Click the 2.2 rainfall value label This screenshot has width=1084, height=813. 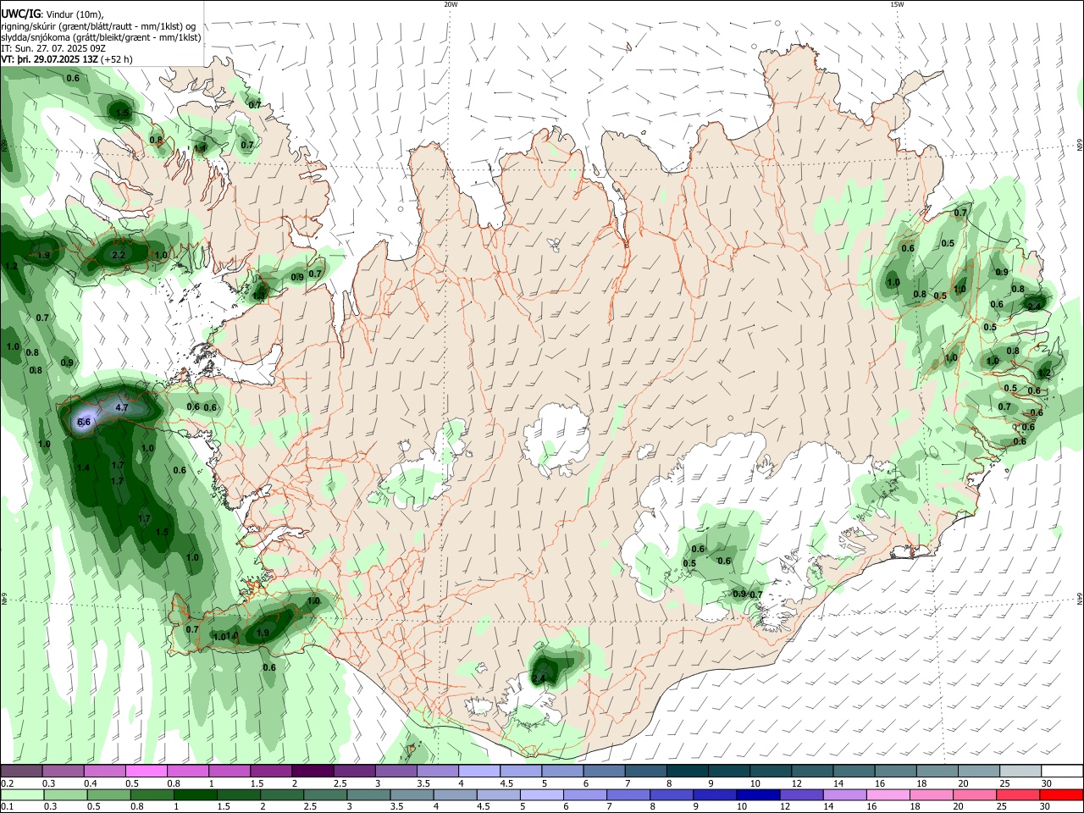click(x=119, y=255)
